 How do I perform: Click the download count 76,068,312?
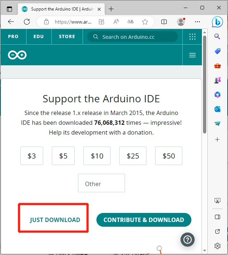tap(109, 123)
